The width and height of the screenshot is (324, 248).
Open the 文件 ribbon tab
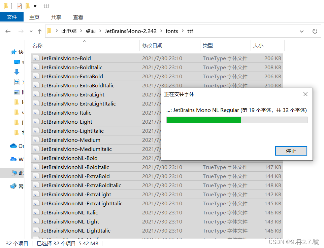pos(12,17)
